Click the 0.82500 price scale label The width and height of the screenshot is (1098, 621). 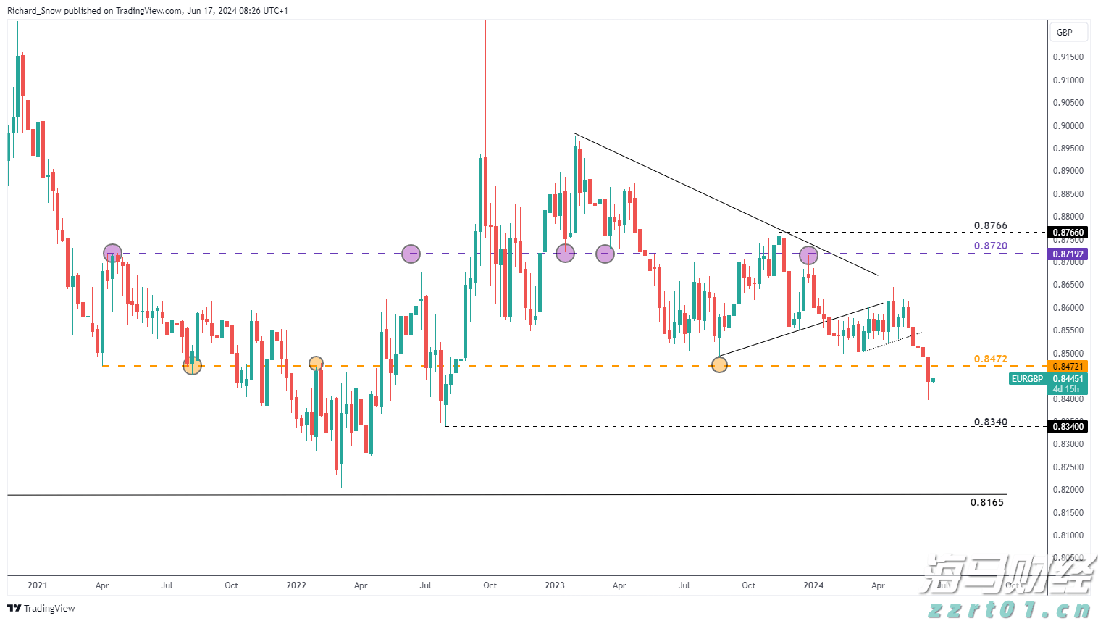click(x=1068, y=467)
